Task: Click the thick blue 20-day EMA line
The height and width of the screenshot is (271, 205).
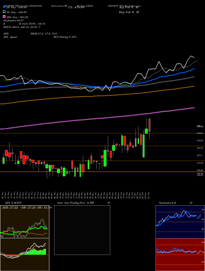Action: point(97,86)
